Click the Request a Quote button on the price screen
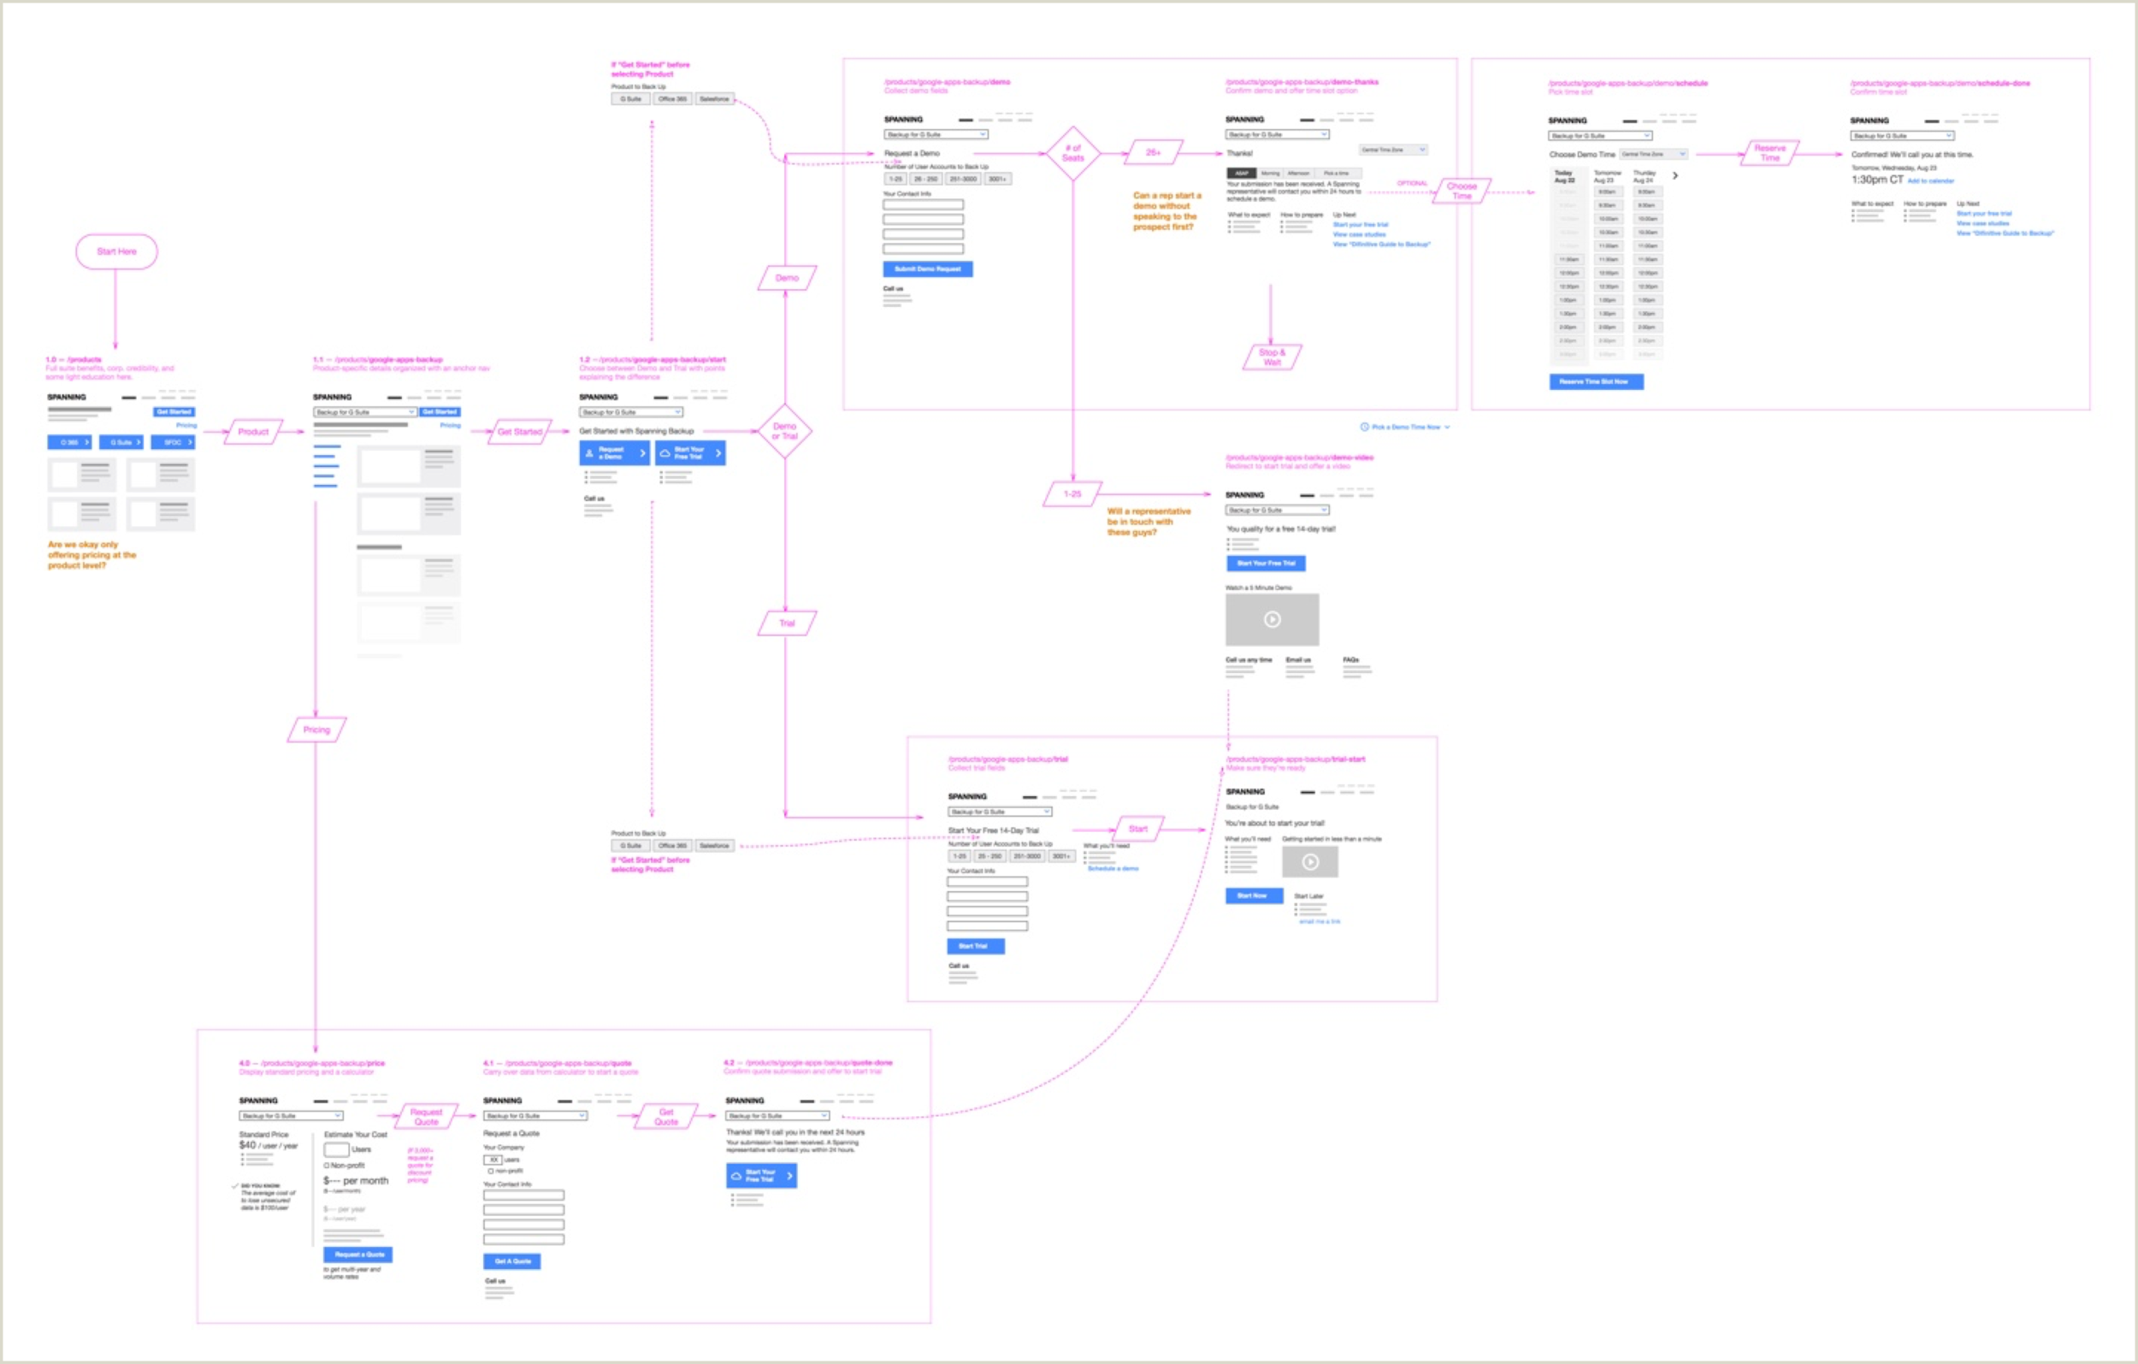2138x1364 pixels. pyautogui.click(x=357, y=1255)
